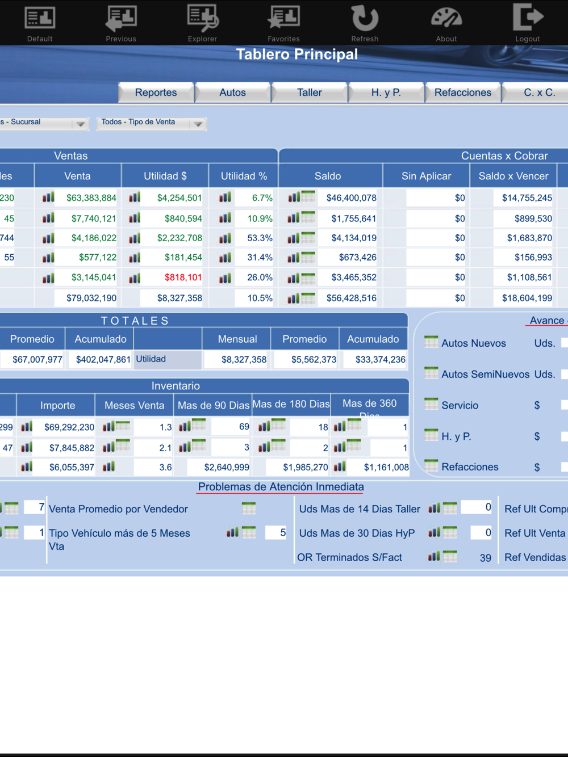Click the Venta column header
The width and height of the screenshot is (568, 757).
point(78,176)
